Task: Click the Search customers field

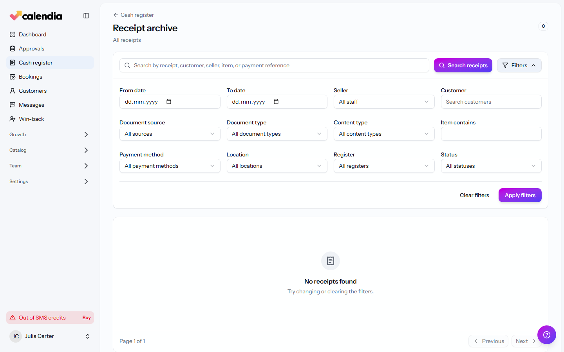Action: (491, 102)
